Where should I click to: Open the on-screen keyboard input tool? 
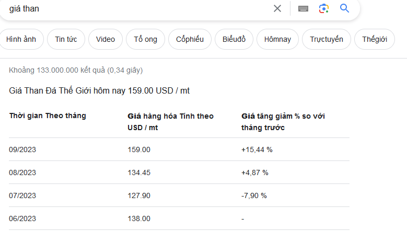click(x=303, y=8)
